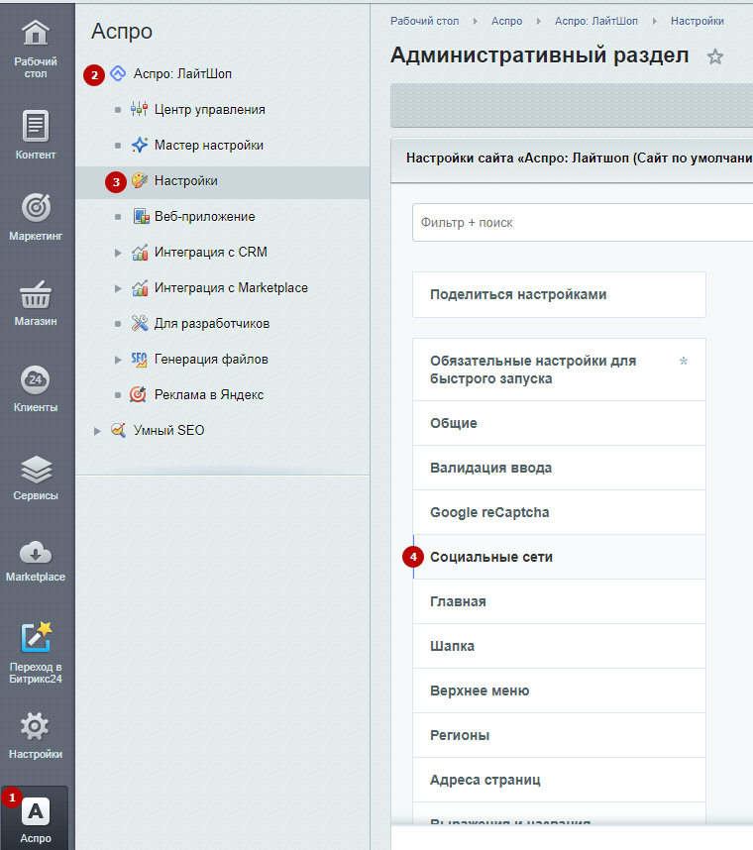Open Верхнее меню settings tab
753x850 pixels.
coord(559,691)
